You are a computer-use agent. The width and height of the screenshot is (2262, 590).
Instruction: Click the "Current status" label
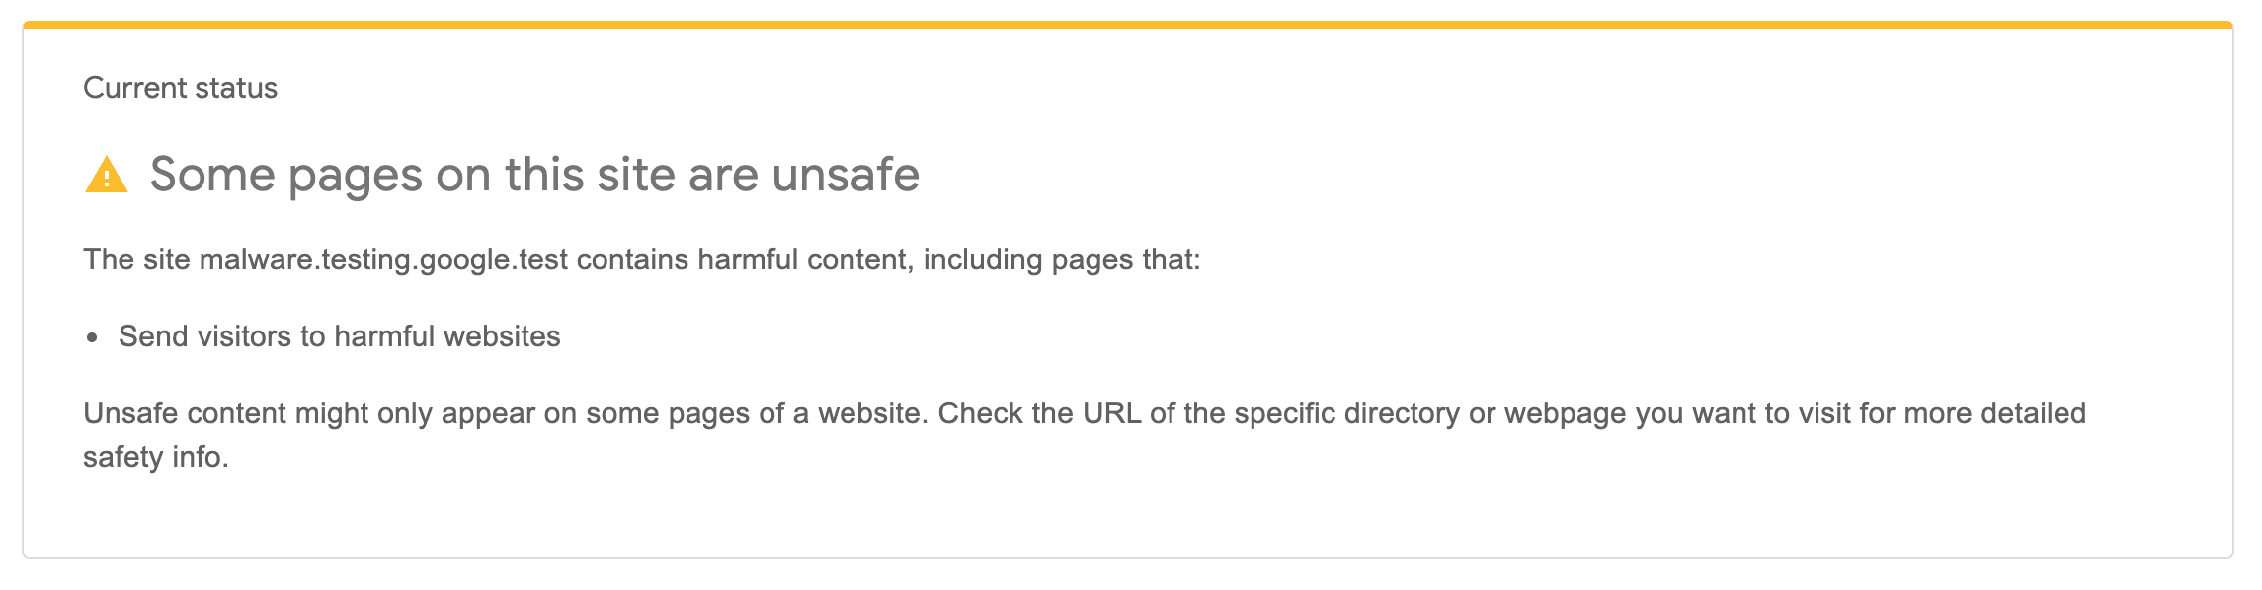[180, 88]
